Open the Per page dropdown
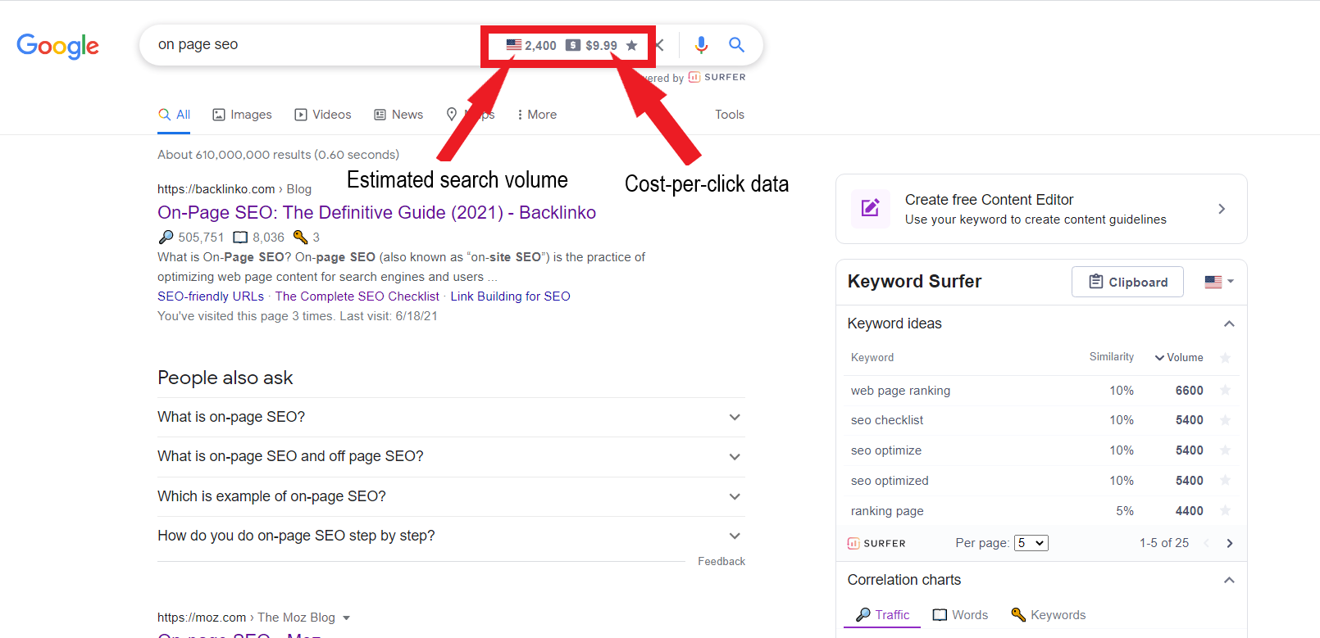 click(1031, 543)
